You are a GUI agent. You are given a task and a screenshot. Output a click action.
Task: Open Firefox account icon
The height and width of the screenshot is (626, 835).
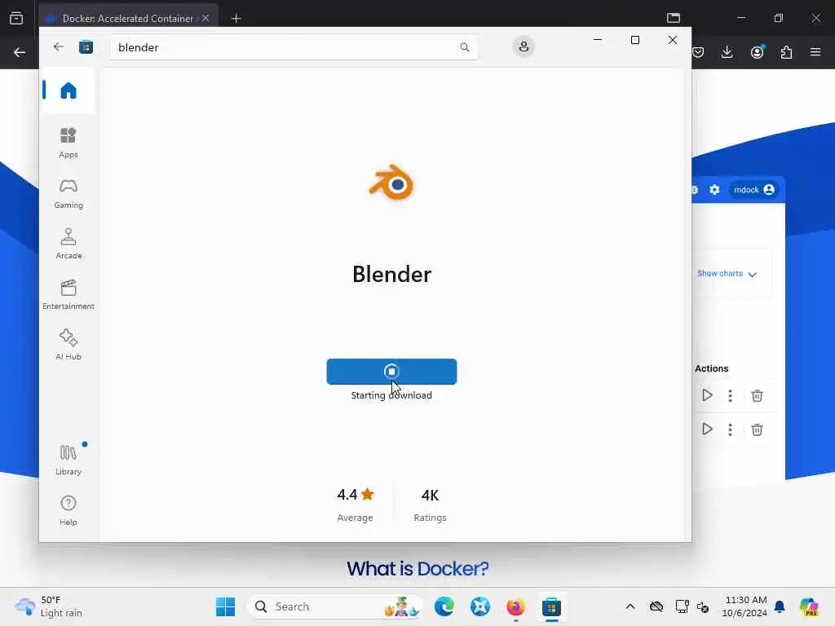click(758, 51)
